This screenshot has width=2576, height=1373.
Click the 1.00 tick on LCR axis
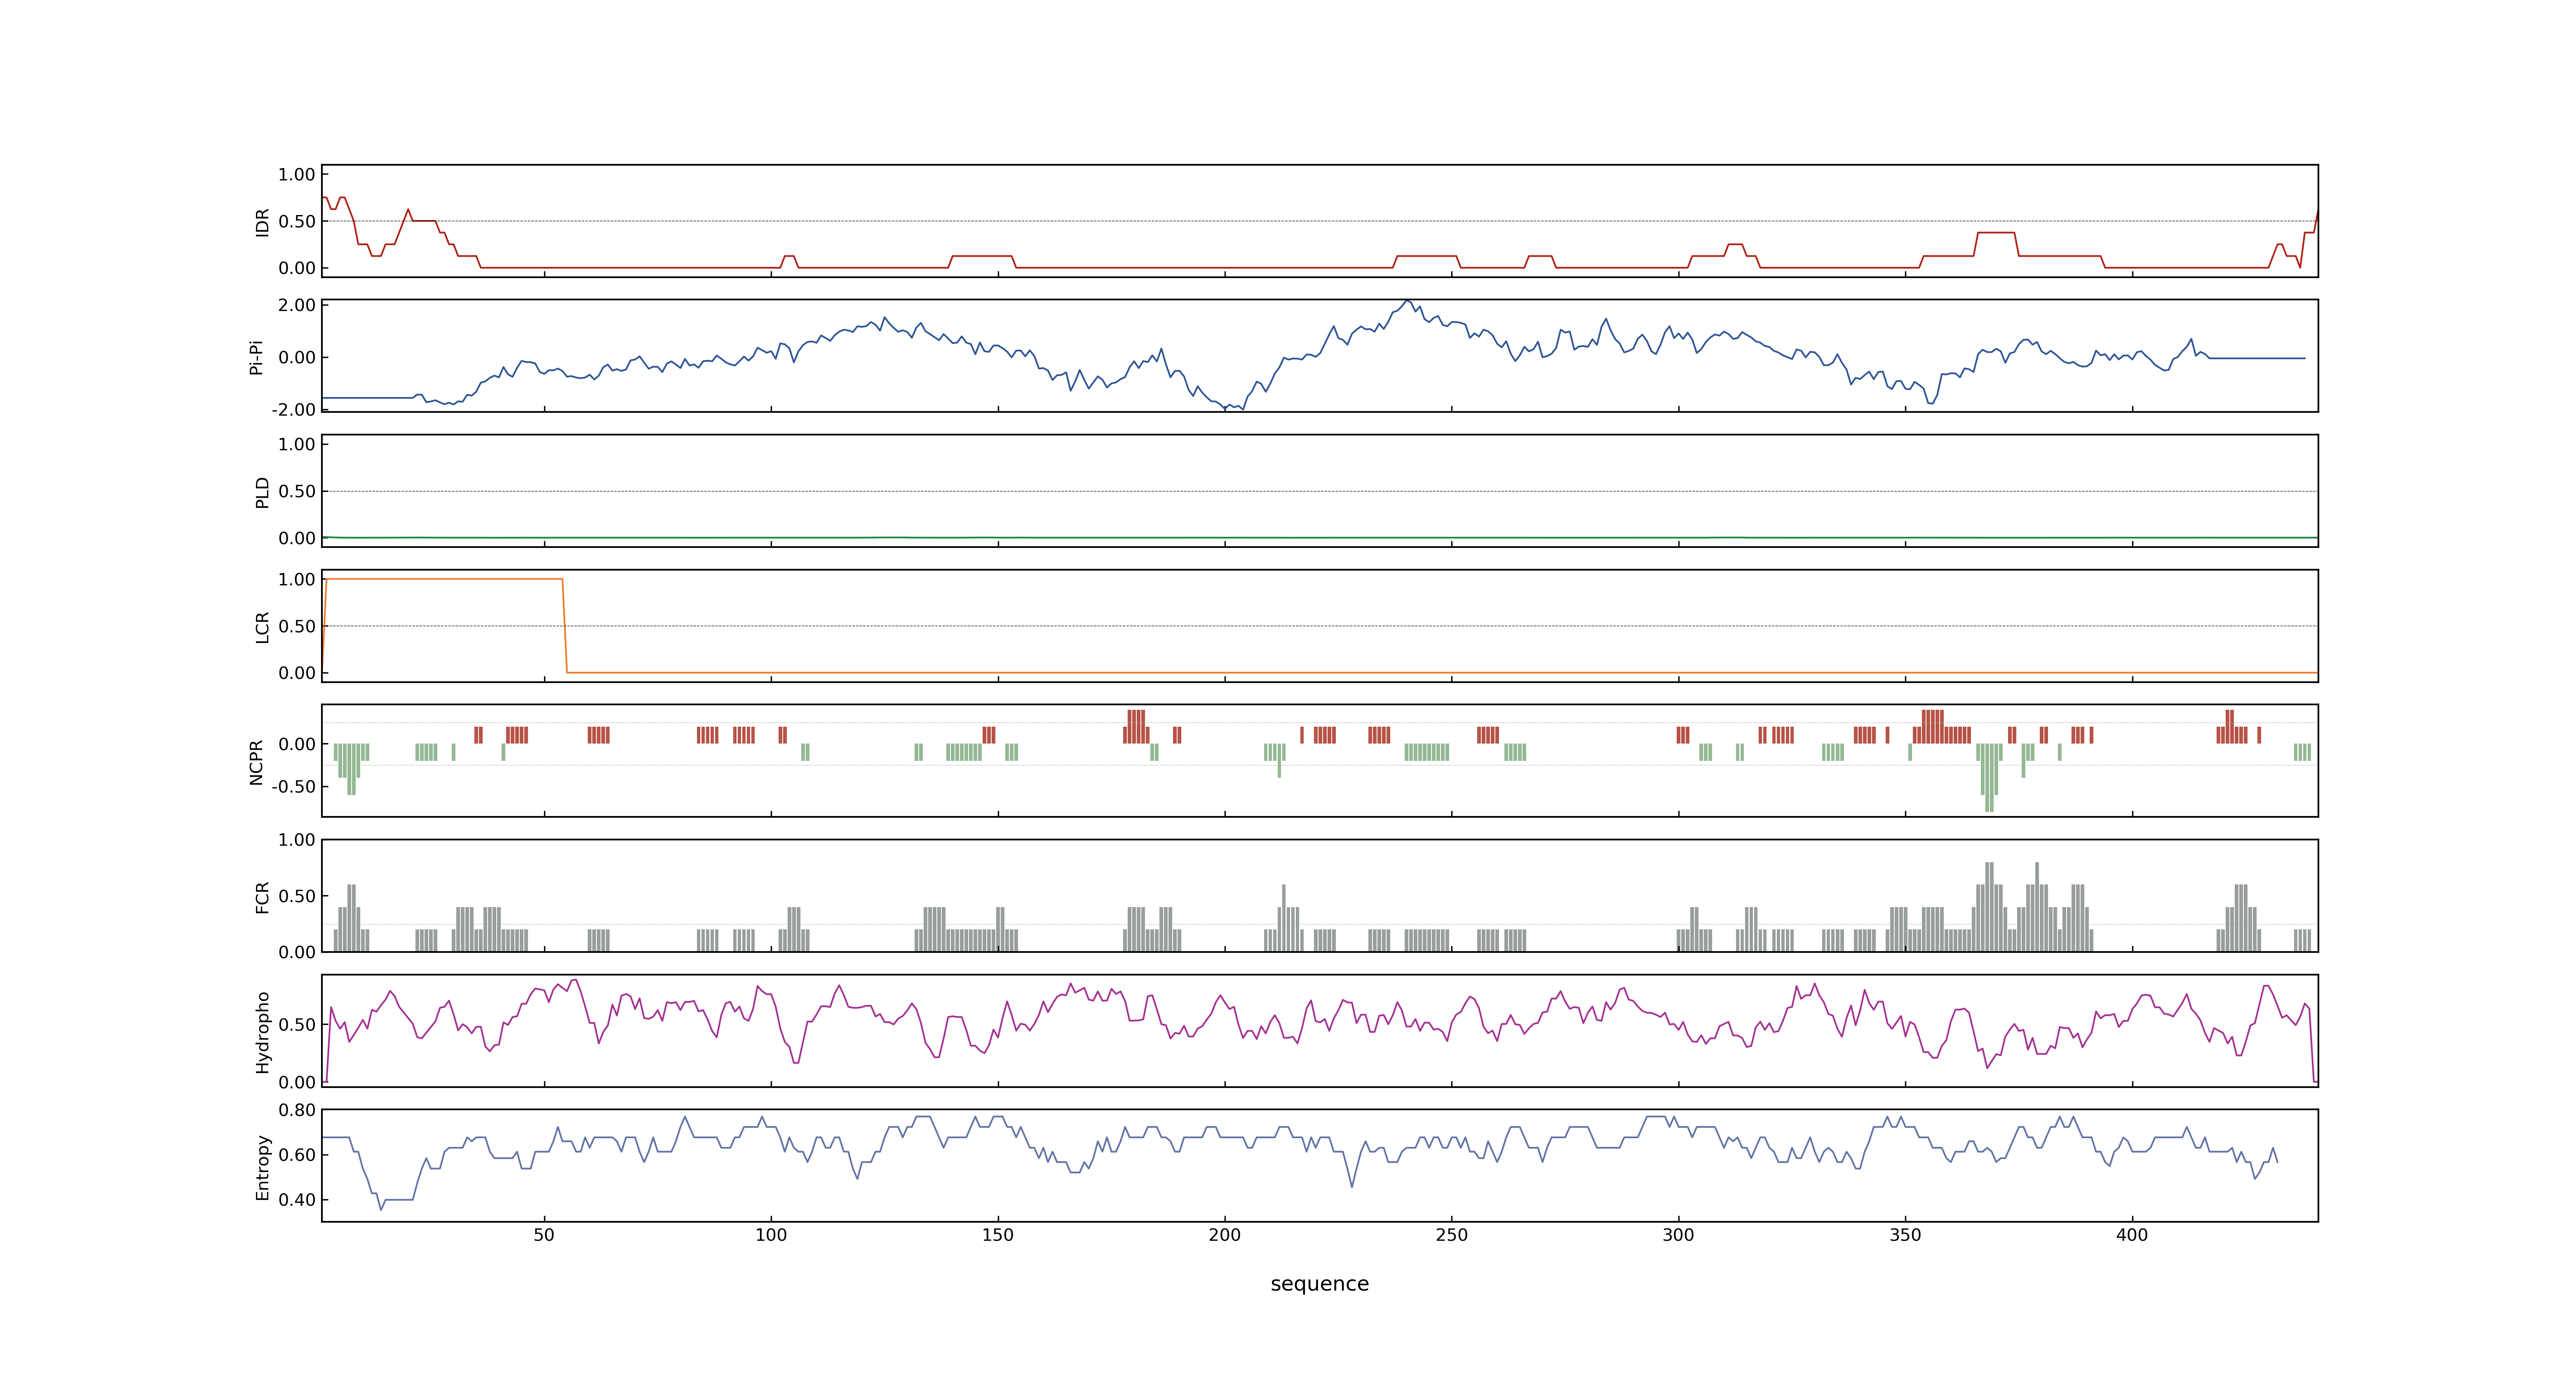(297, 580)
